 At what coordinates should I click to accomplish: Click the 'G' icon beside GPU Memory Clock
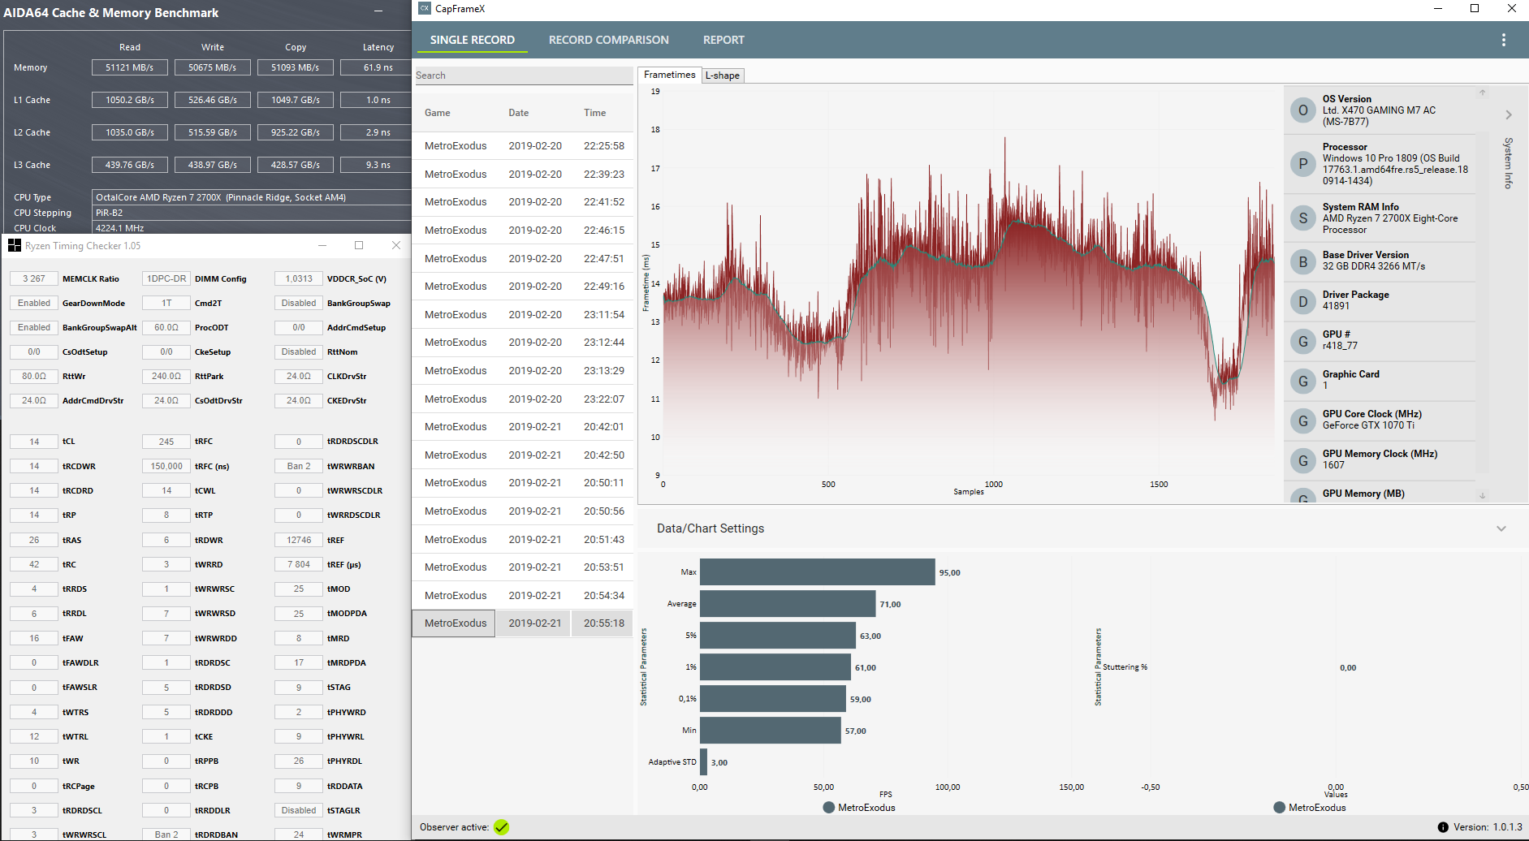tap(1302, 460)
